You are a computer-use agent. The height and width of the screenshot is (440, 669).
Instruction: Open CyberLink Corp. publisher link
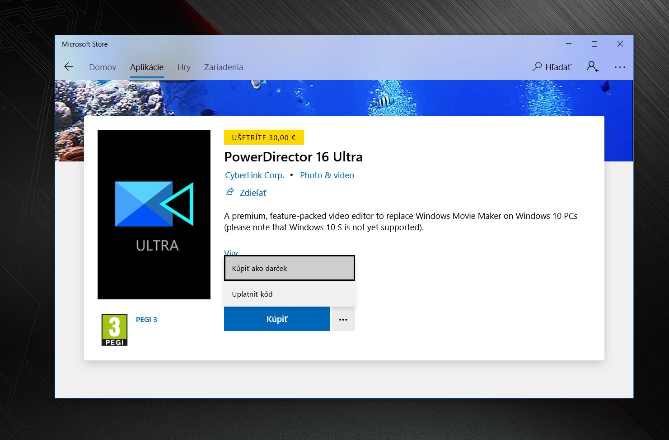pos(255,175)
